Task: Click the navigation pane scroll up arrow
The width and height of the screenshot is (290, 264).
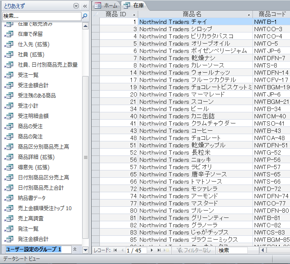Action: [85, 26]
